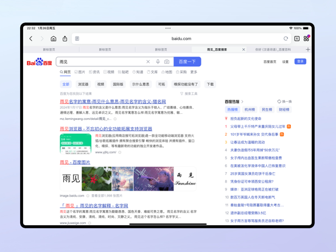The width and height of the screenshot is (336, 252).
Task: Click the forward navigation arrow
Action: (x=42, y=38)
